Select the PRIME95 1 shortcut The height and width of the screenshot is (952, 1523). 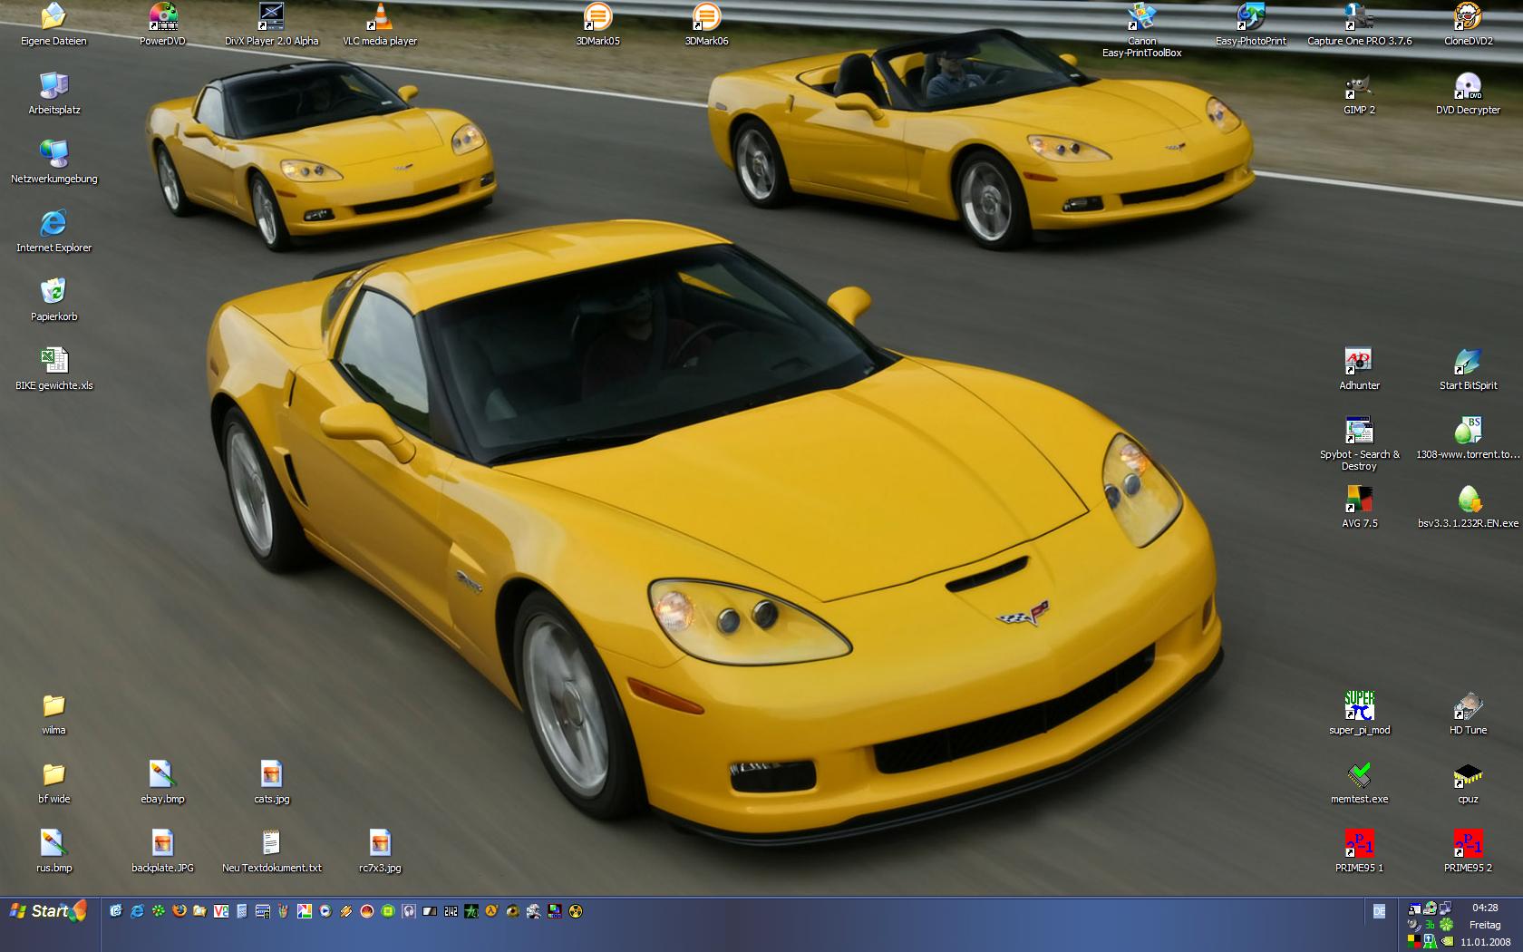tap(1358, 844)
